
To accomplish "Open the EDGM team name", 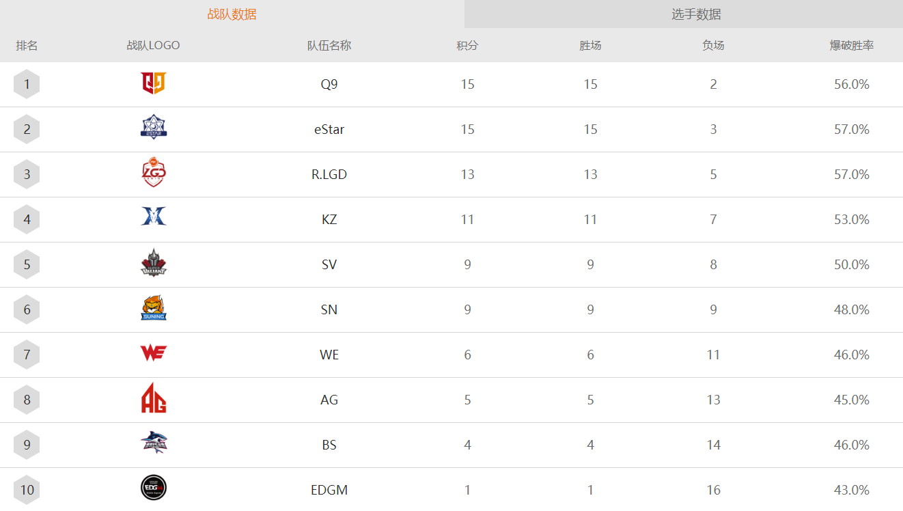I will 329,490.
